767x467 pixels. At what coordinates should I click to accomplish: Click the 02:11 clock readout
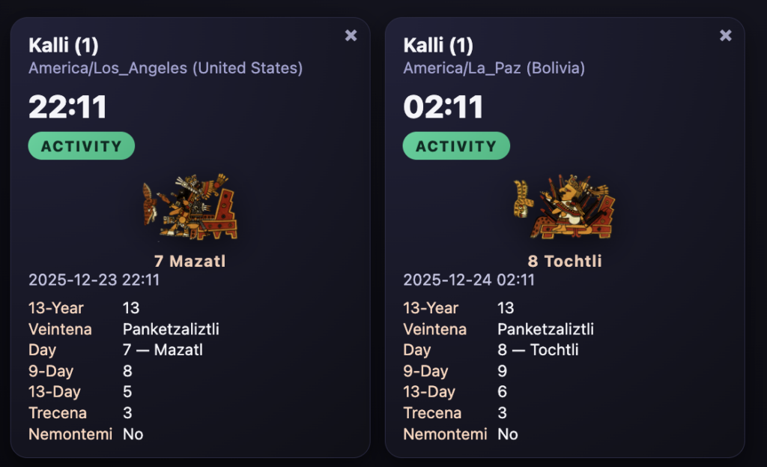pos(443,107)
